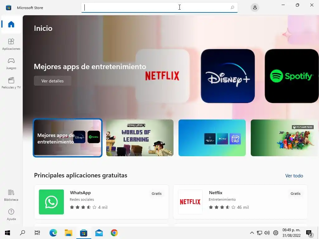
Task: Click WhatsApp star rating 4 mil
Action: [88, 207]
